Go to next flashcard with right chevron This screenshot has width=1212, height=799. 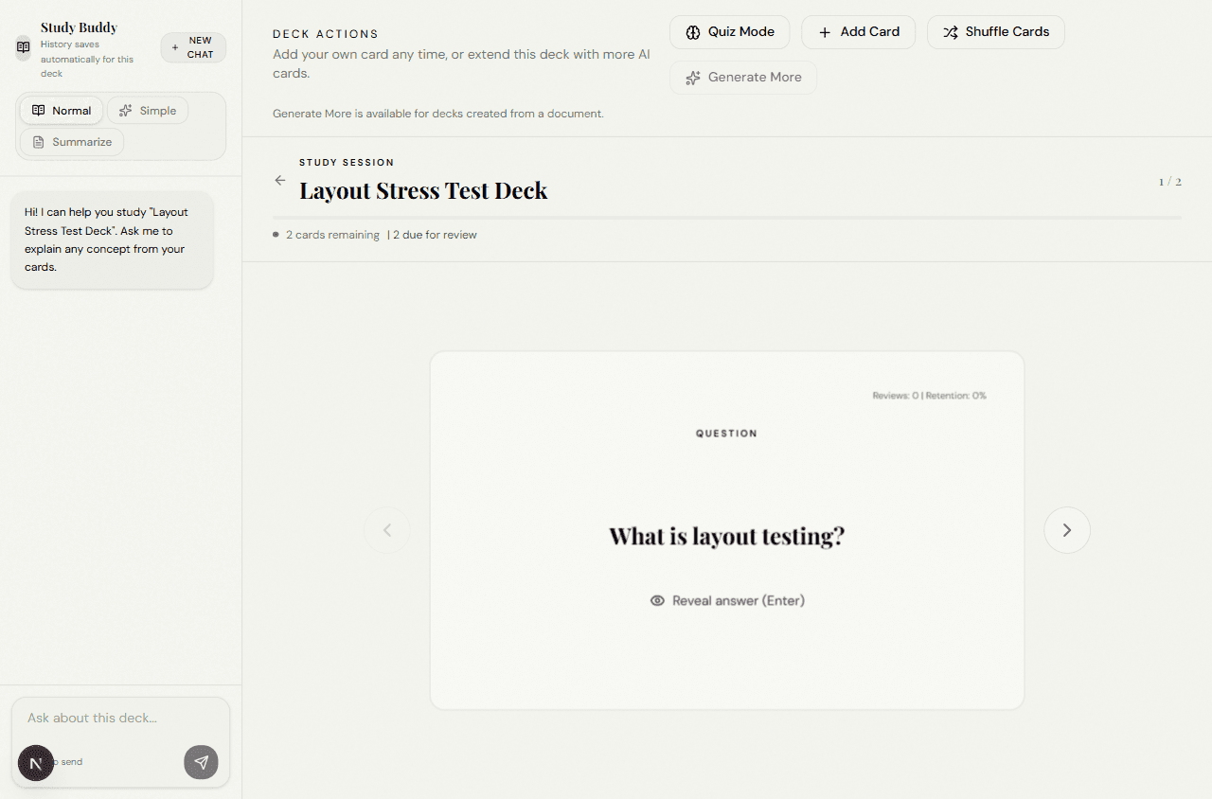click(1066, 530)
